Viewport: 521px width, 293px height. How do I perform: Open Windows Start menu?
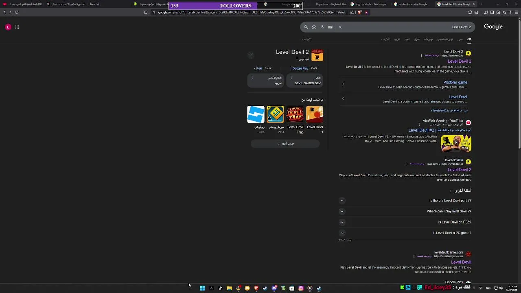(202, 288)
